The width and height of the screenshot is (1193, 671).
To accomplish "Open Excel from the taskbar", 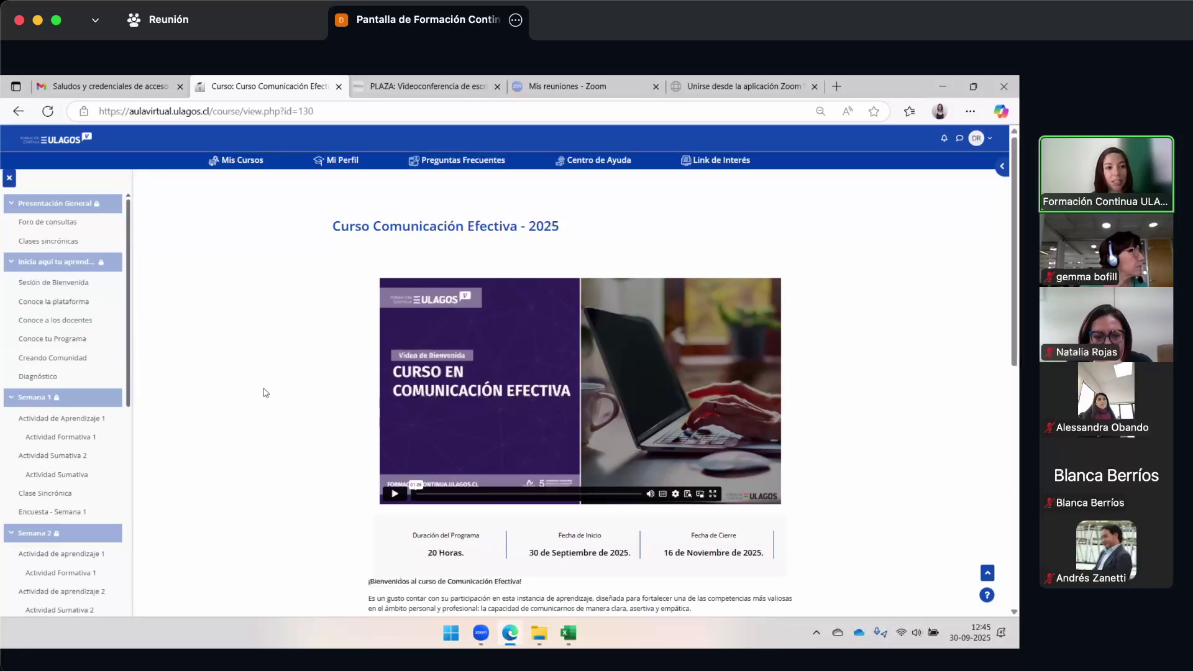I will [x=568, y=633].
